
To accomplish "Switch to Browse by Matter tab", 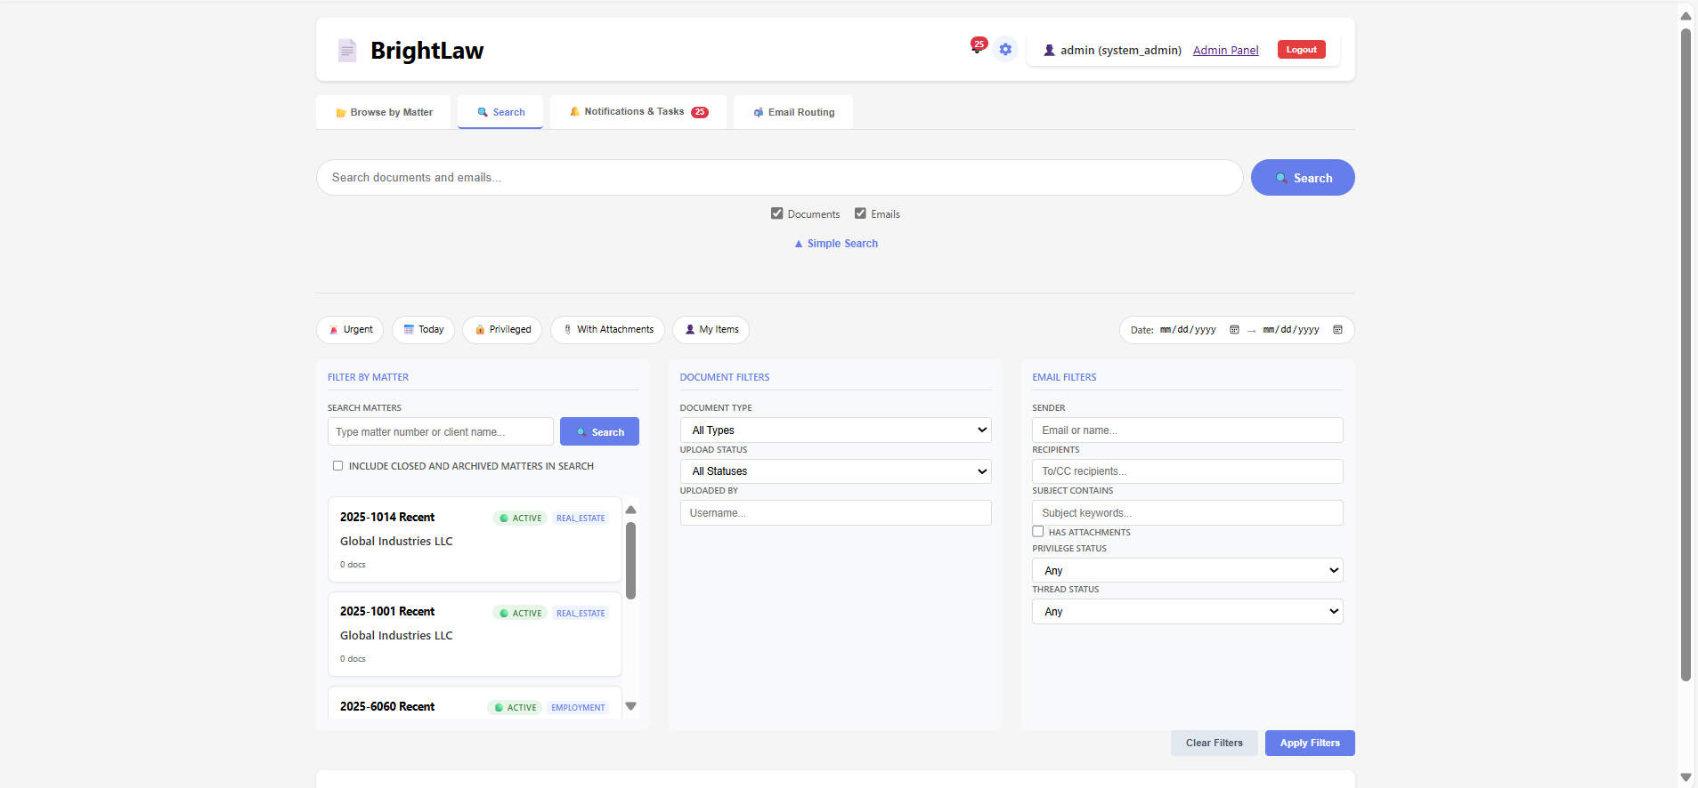I will point(384,113).
